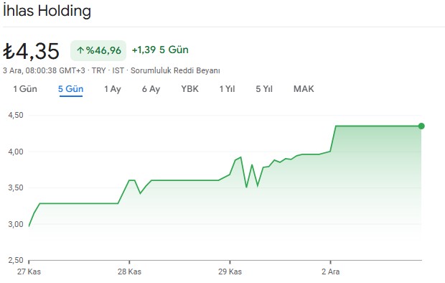Open the 5 Yıl chart range
This screenshot has width=445, height=283.
264,89
